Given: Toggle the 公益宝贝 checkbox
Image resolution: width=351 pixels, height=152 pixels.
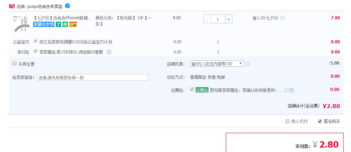Looking at the screenshot, I should tap(35, 41).
